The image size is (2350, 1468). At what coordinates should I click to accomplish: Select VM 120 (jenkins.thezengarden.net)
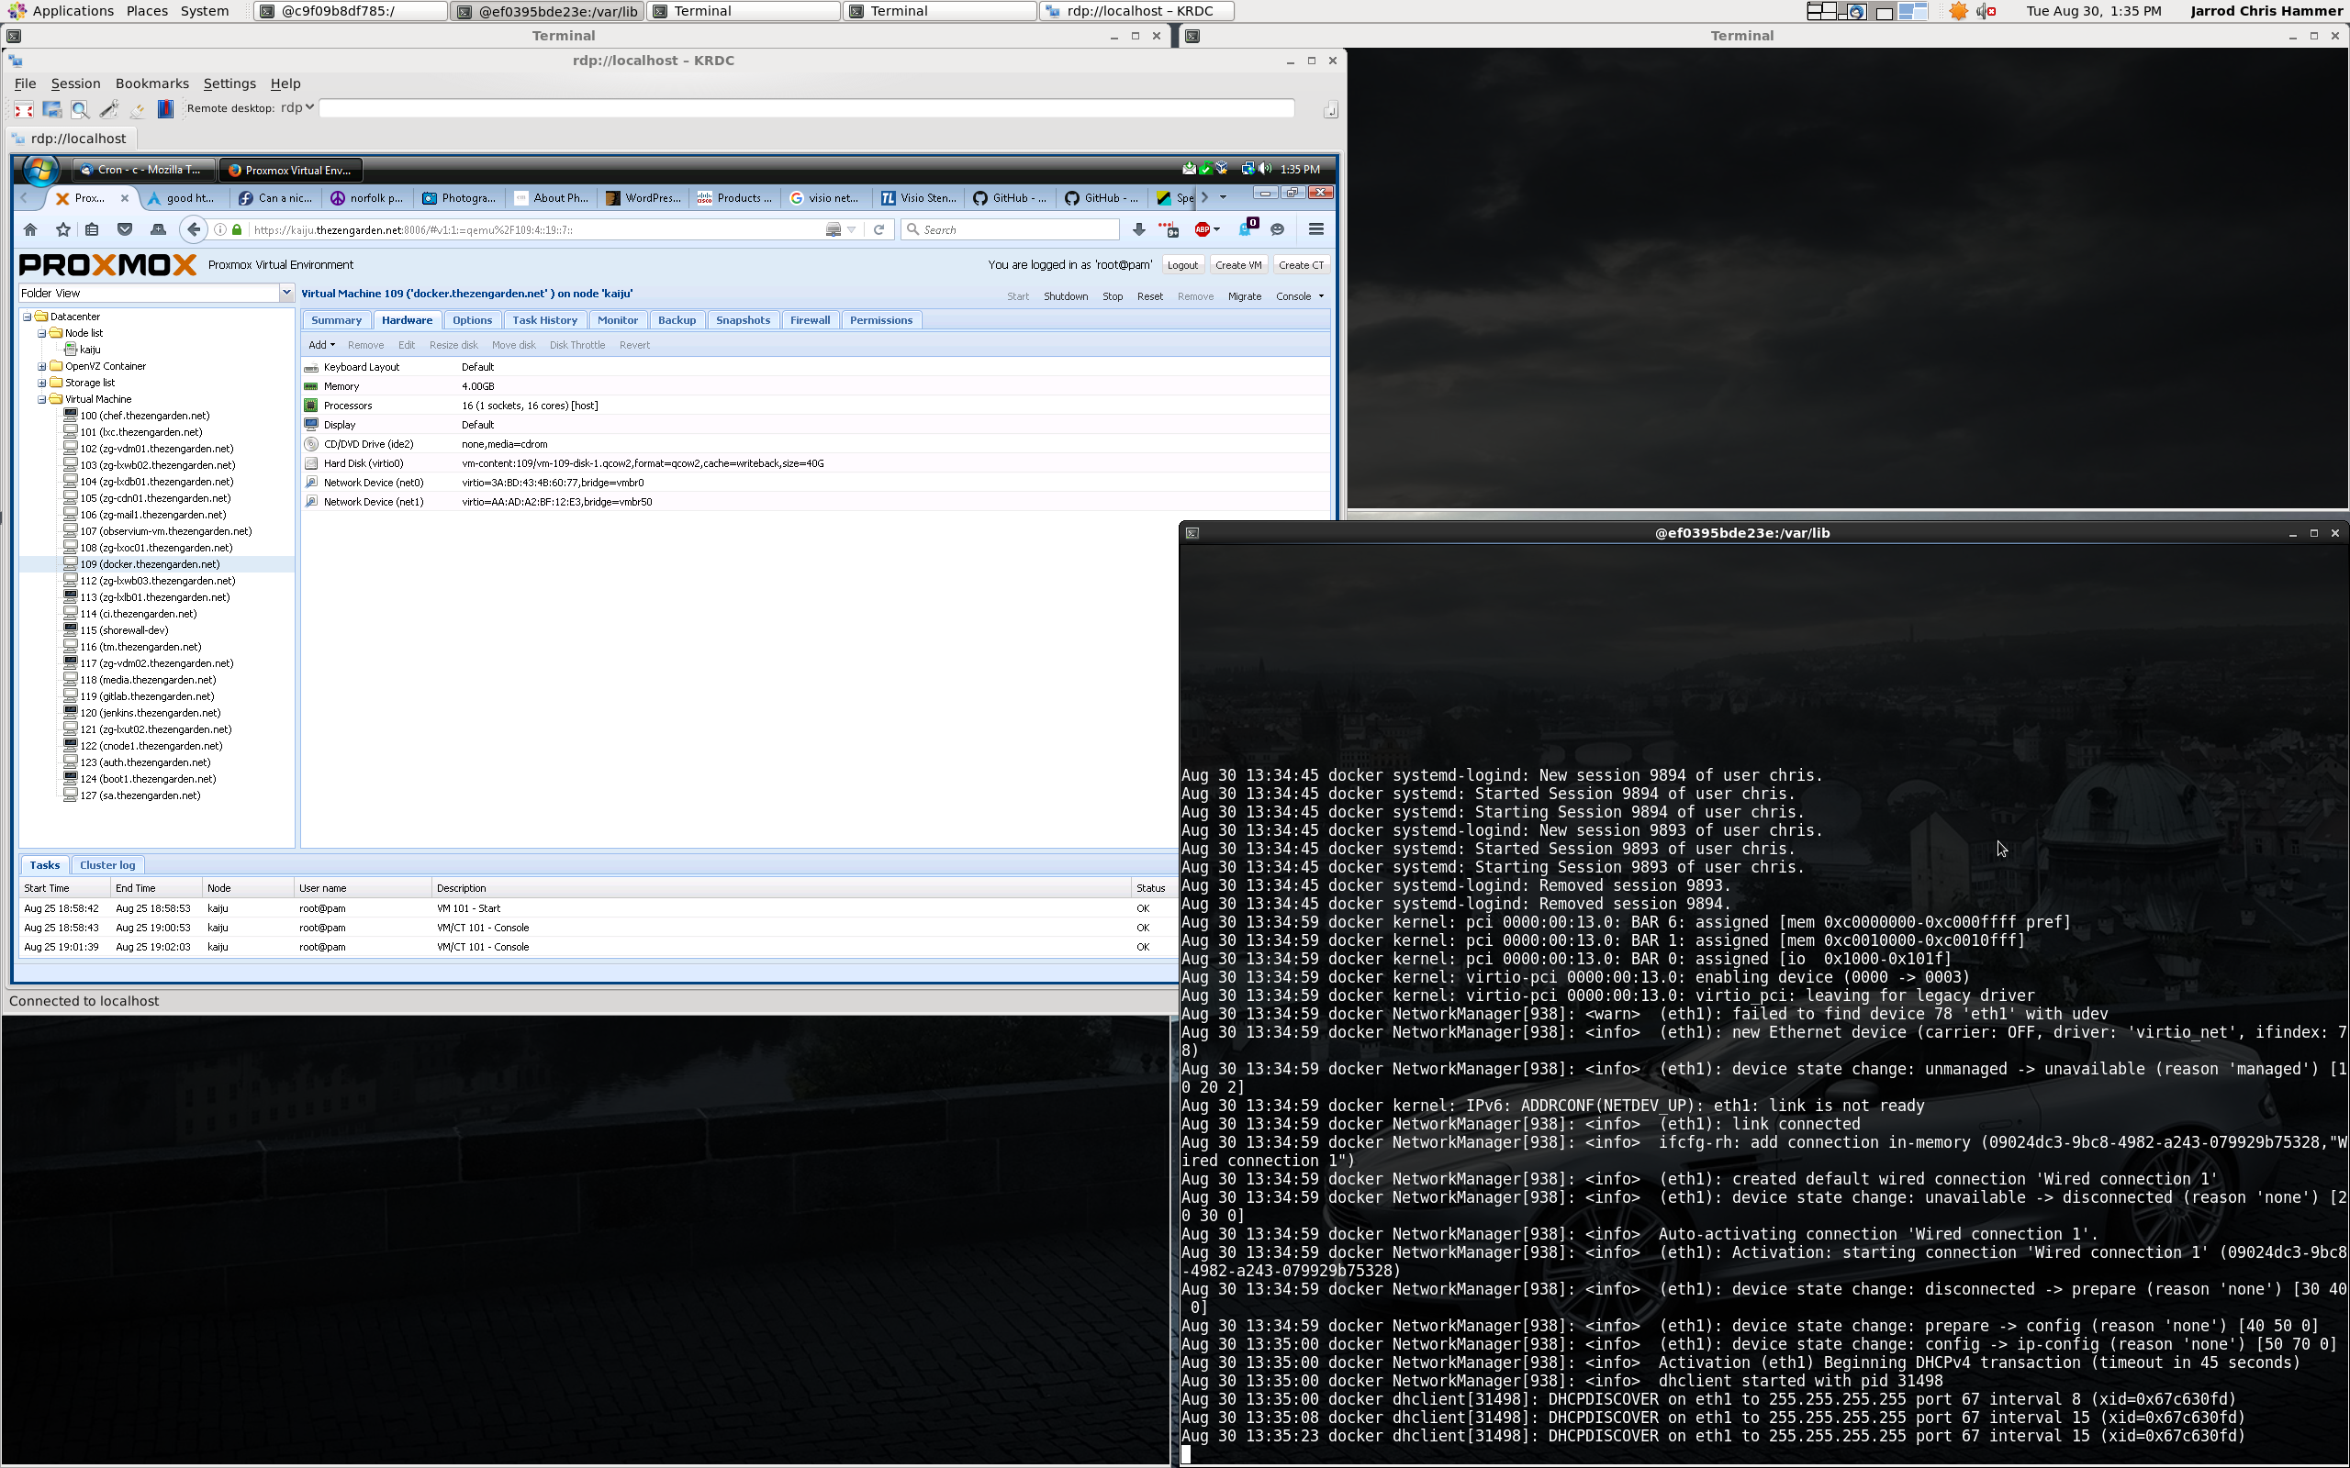[151, 713]
